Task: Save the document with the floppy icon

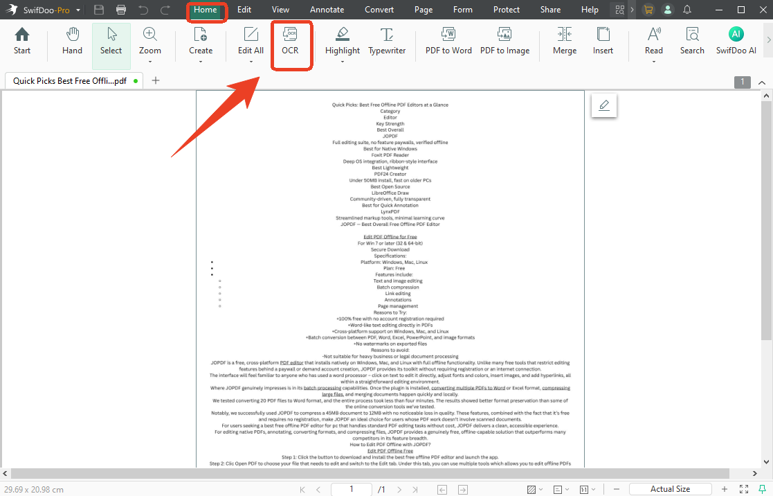Action: (99, 10)
